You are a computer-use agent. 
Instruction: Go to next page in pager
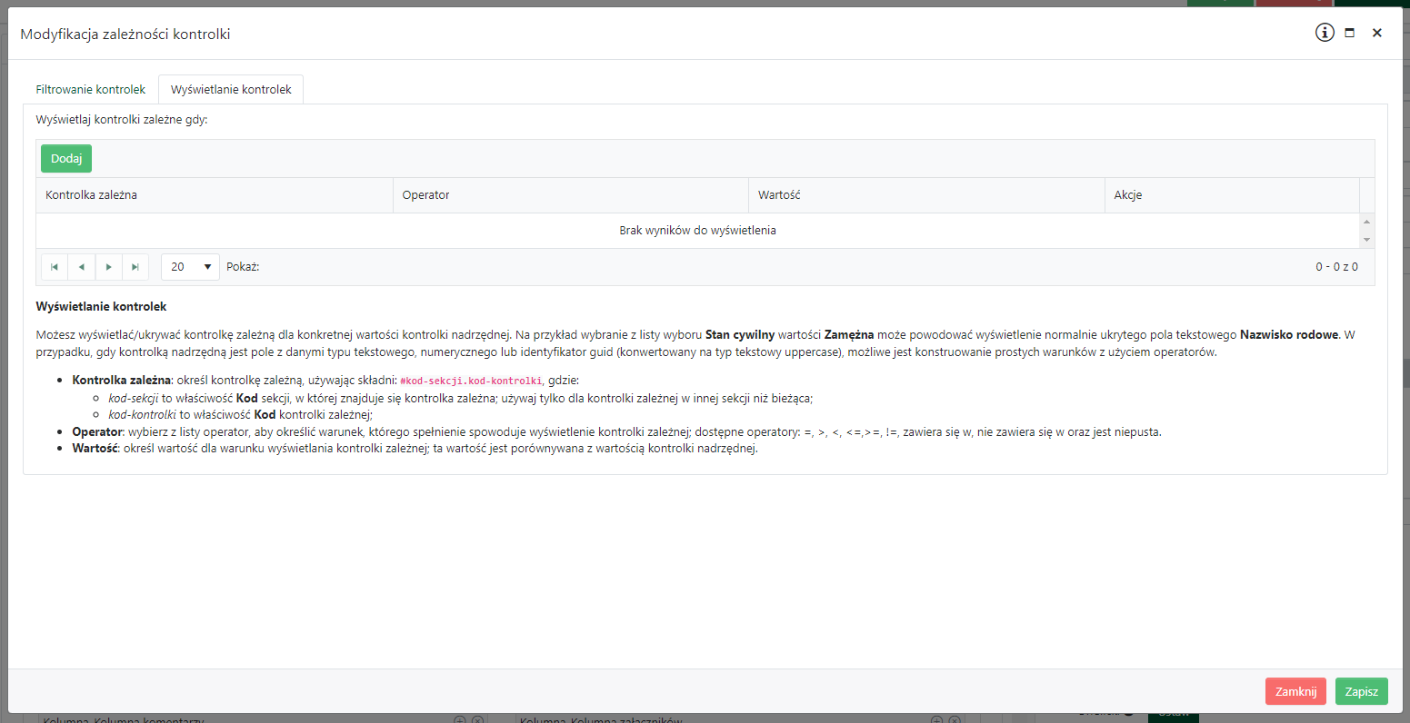point(109,267)
